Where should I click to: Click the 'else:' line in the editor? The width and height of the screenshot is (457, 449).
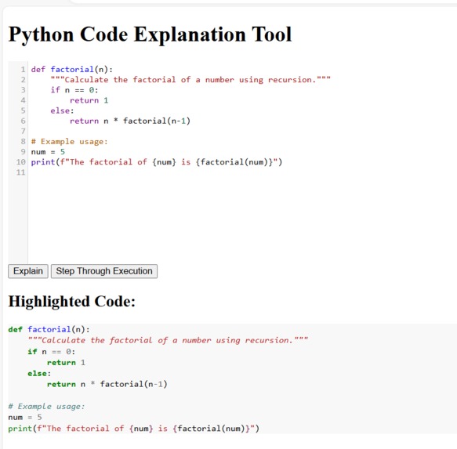click(62, 110)
